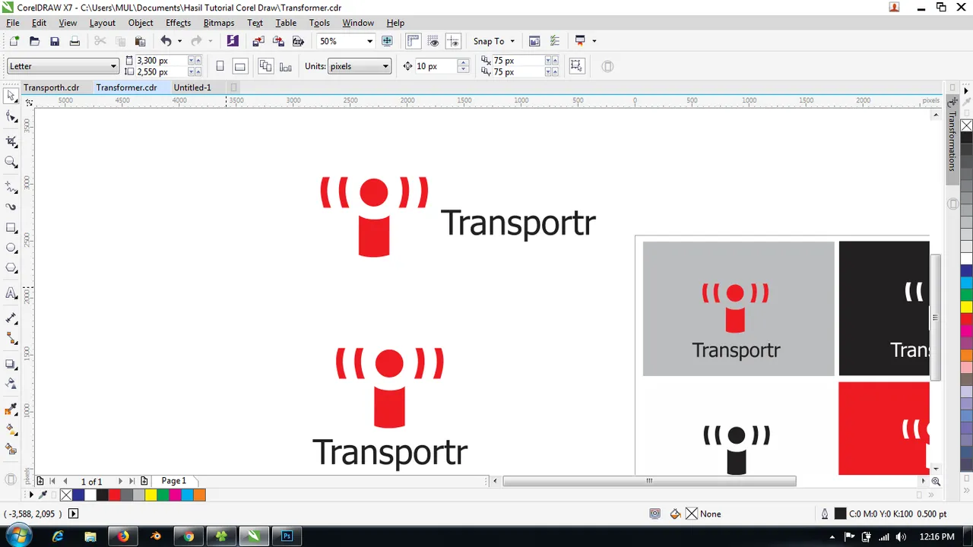973x547 pixels.
Task: Click the Undo button
Action: tap(165, 41)
